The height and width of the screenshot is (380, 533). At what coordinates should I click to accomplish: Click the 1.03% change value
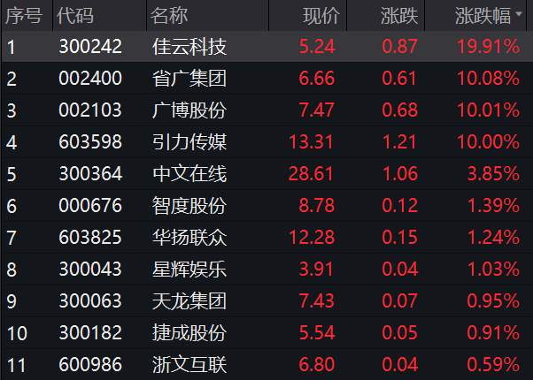[x=493, y=269]
